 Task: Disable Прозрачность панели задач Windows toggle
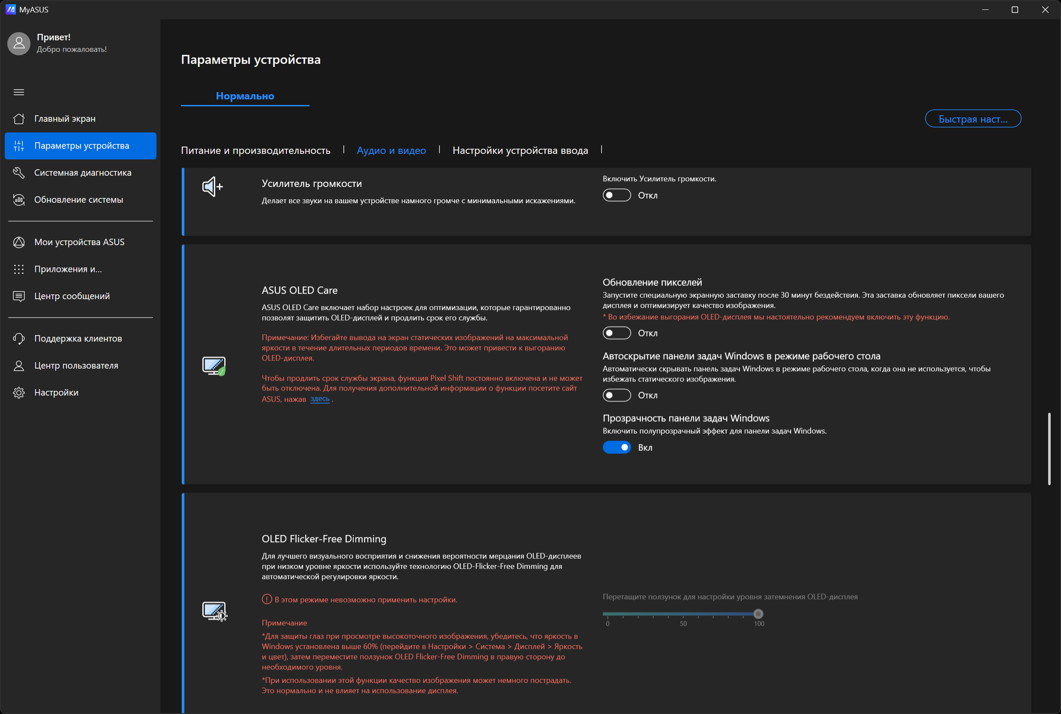click(616, 447)
